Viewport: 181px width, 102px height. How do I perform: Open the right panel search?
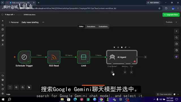click(176, 37)
